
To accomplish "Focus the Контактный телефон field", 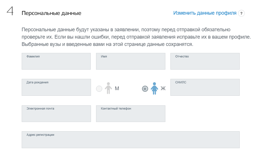I will [131, 114].
